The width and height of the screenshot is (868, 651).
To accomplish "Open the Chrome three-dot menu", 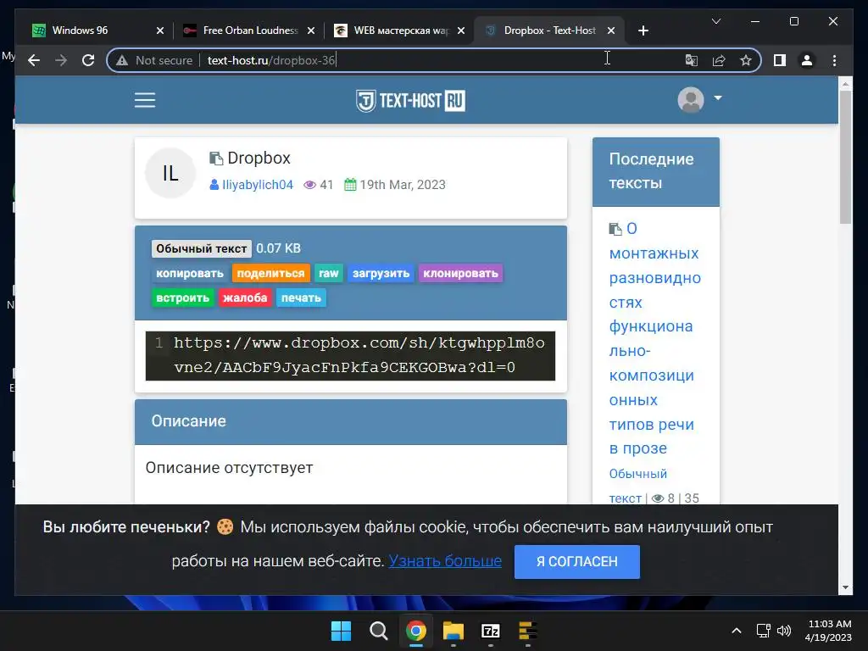I will tap(834, 60).
